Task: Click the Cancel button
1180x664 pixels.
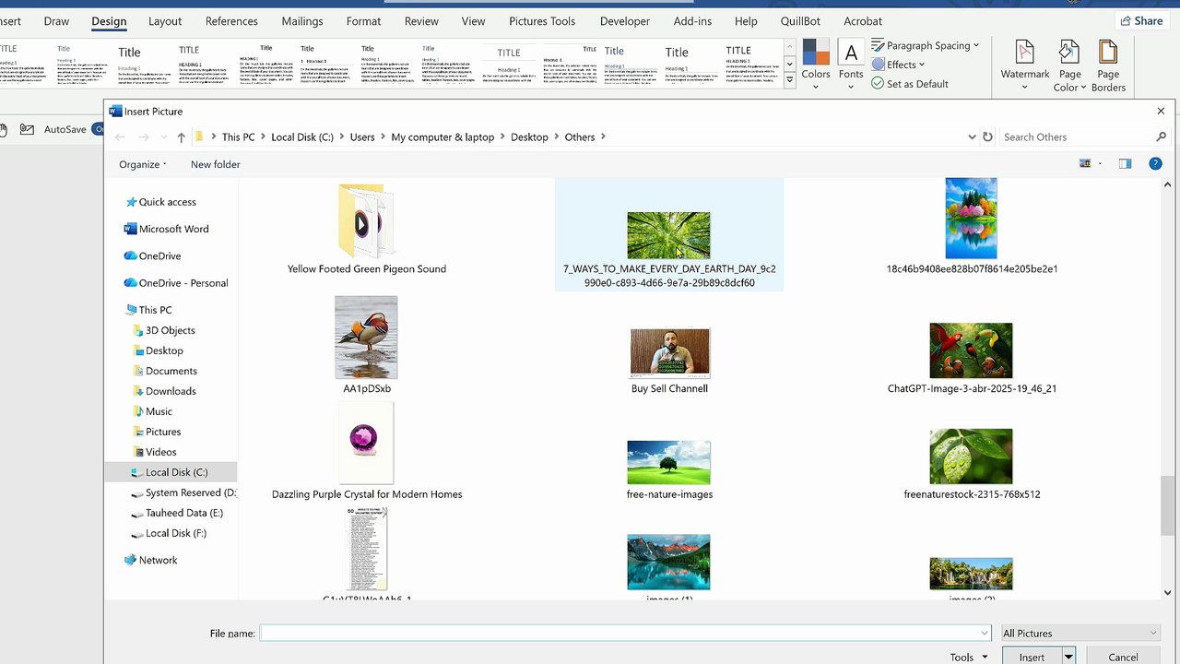Action: 1123,657
